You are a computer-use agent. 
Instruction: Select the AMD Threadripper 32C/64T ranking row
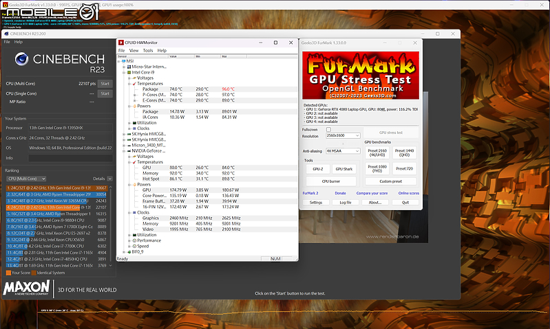pyautogui.click(x=56, y=194)
